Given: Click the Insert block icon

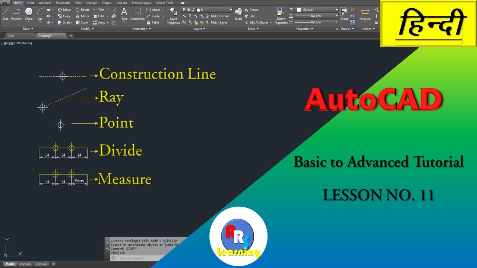Looking at the screenshot, I should 238,14.
